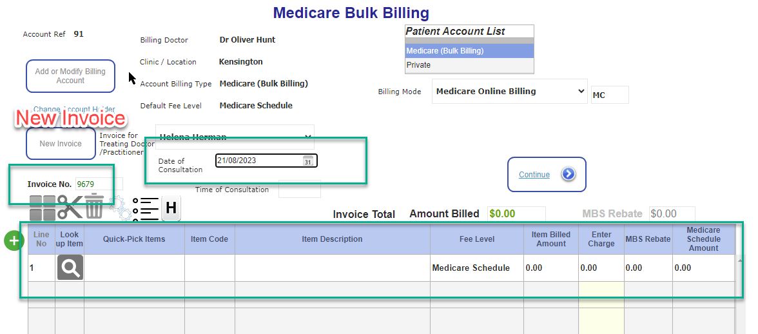This screenshot has height=334, width=758.
Task: Click the faded gears settings icon
Action: coord(119,209)
